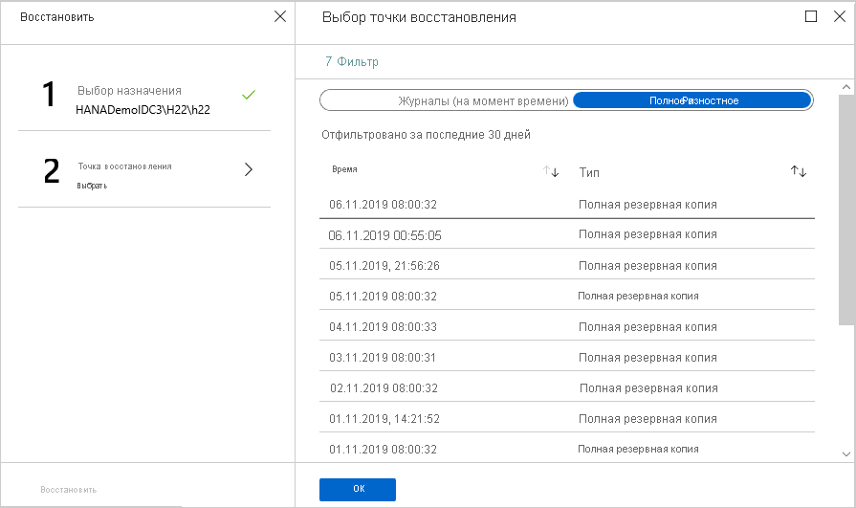Click the Восстановить button at bottom
This screenshot has height=508, width=856.
coord(69,490)
